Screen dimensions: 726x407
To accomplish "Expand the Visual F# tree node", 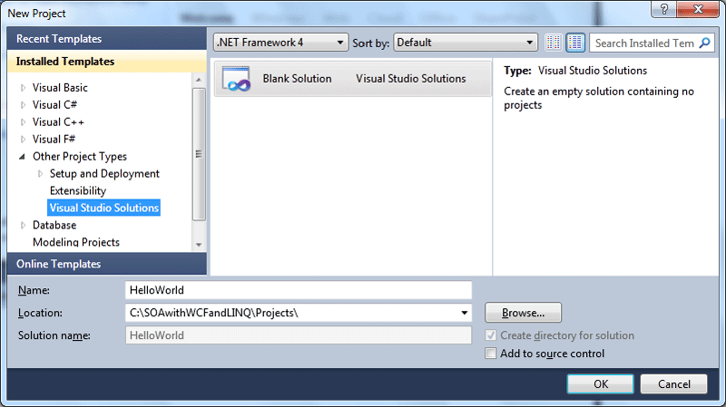I will [x=23, y=140].
